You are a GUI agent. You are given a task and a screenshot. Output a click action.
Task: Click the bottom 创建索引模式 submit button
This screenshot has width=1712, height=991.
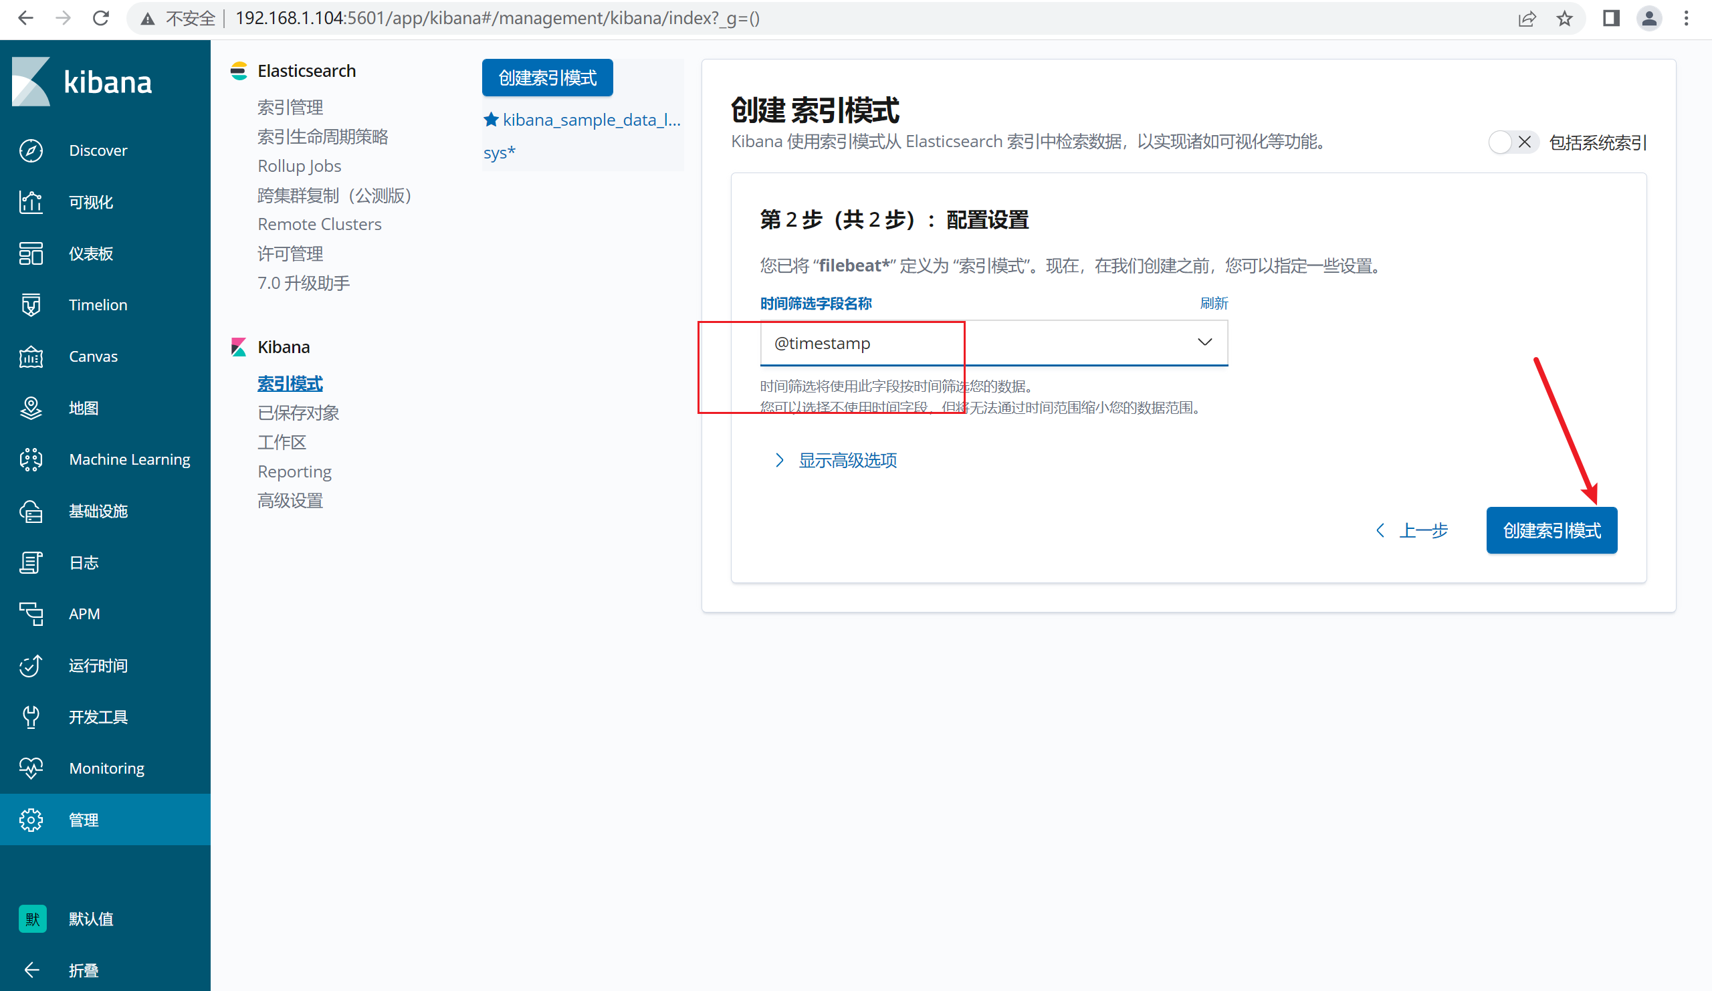pyautogui.click(x=1551, y=530)
